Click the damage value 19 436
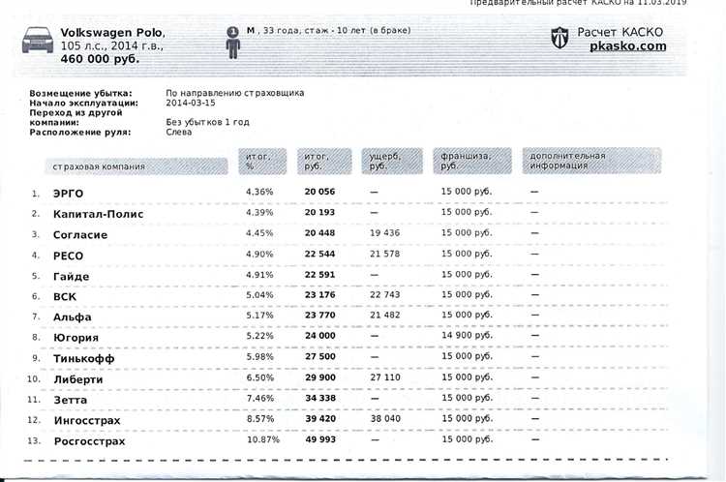 384,233
